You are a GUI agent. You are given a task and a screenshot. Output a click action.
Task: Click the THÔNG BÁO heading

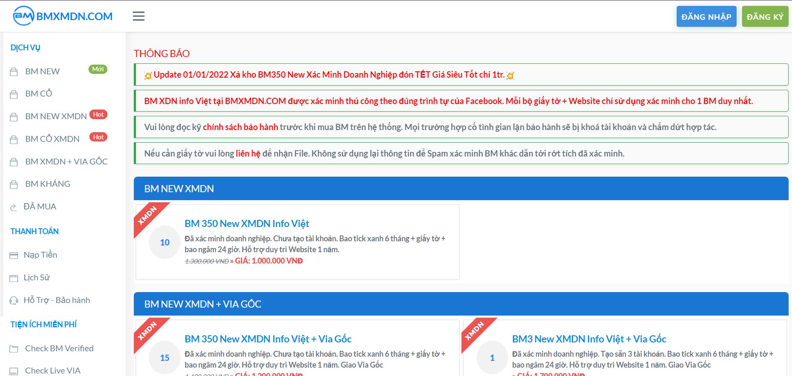(162, 54)
